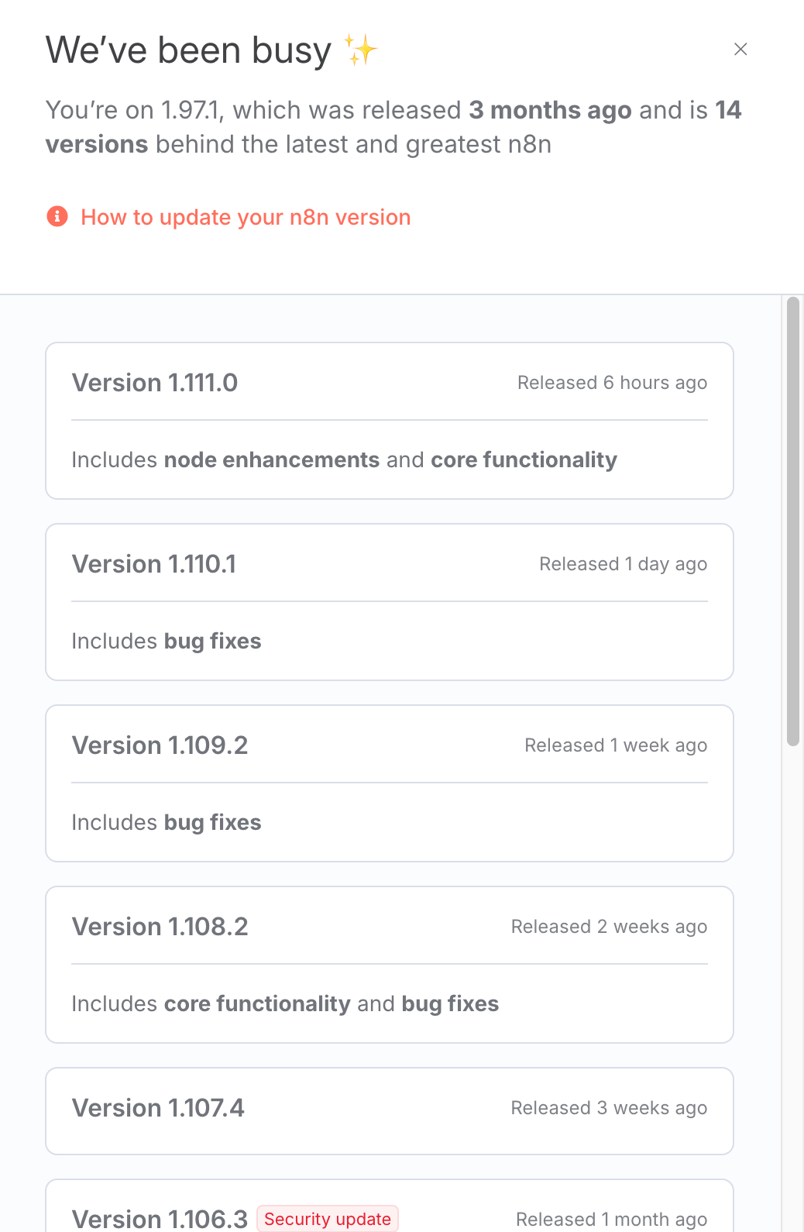Select the Version 1.110.1 heading
Image resolution: width=804 pixels, height=1232 pixels.
154,564
